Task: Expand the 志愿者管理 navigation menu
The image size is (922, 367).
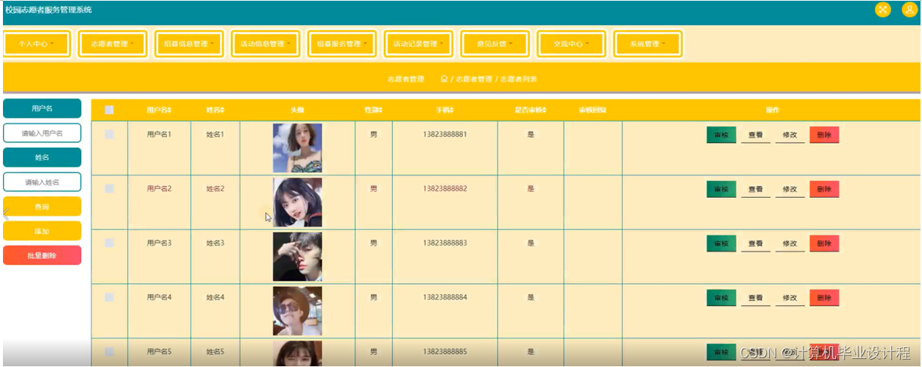Action: pos(113,44)
